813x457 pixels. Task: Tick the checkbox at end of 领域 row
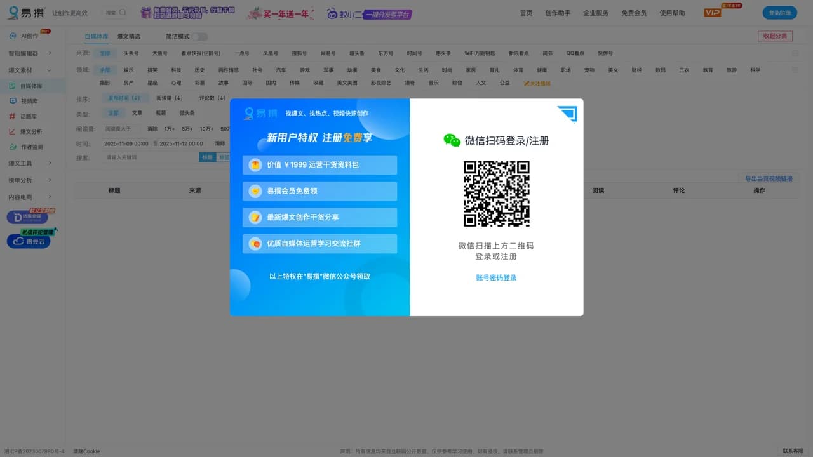pyautogui.click(x=795, y=70)
